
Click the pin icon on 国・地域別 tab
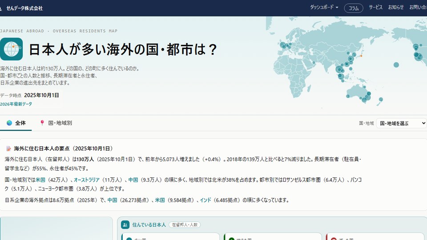[42, 123]
